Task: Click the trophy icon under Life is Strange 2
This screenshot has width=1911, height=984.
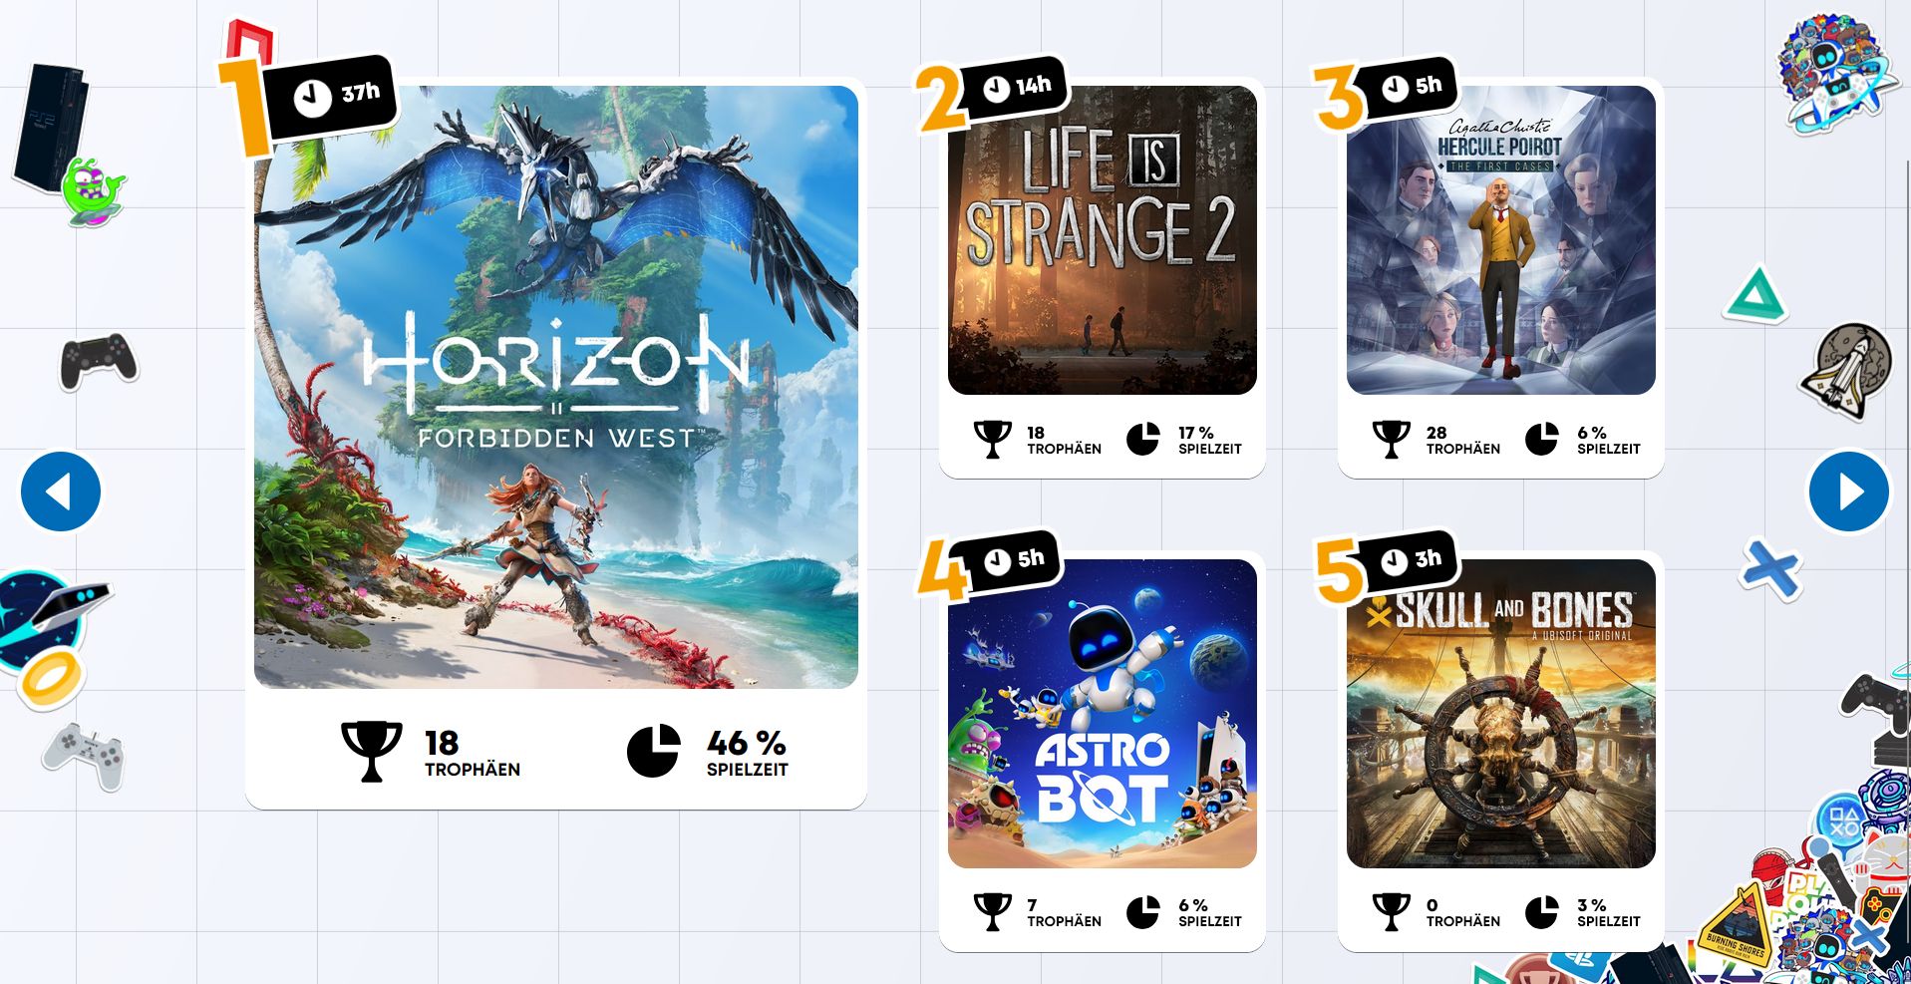Action: (x=992, y=440)
